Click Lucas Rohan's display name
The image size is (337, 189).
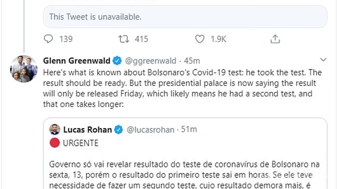click(x=87, y=130)
